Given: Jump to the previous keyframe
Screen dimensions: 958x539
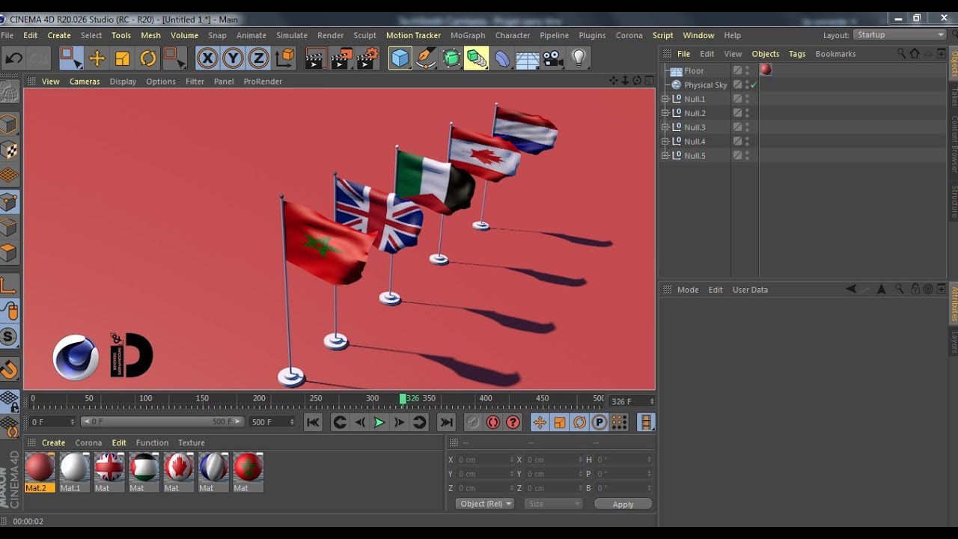Looking at the screenshot, I should tap(340, 422).
